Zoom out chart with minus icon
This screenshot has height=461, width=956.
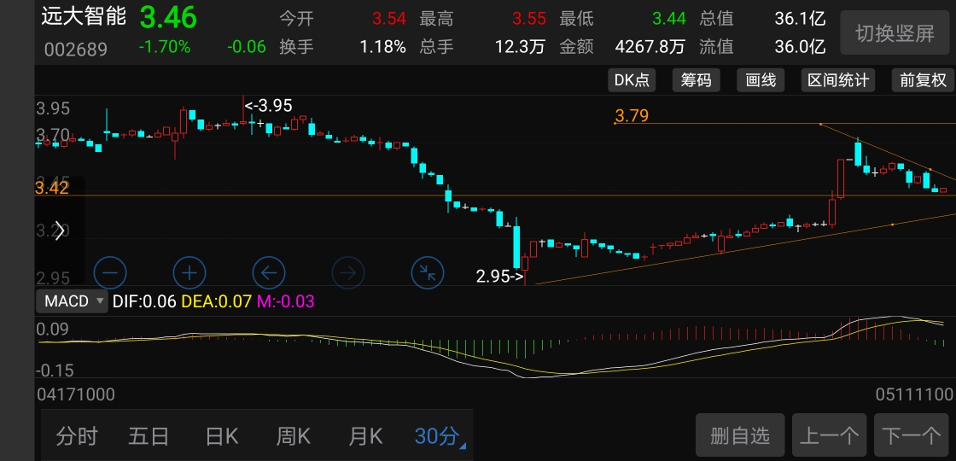coord(110,272)
